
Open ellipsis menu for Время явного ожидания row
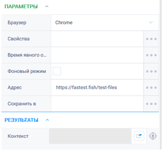coord(151,55)
